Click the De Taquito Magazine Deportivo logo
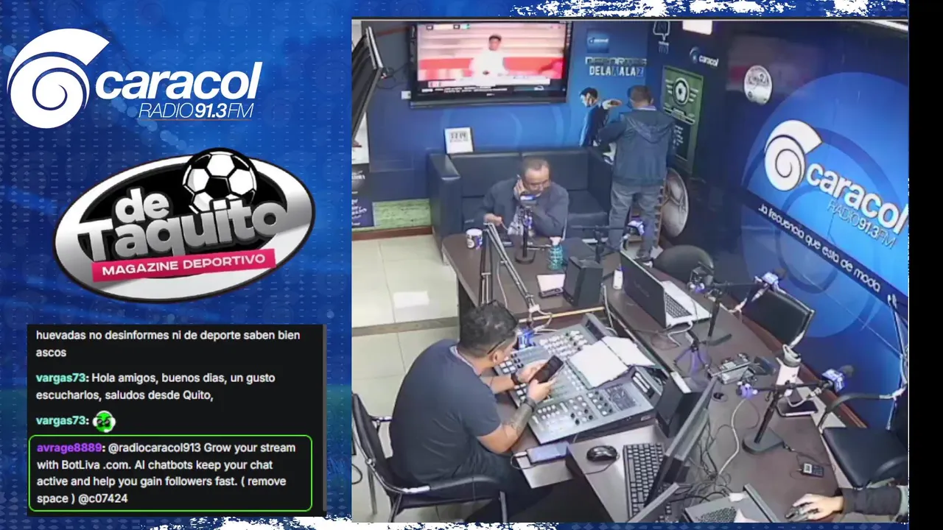 (184, 225)
